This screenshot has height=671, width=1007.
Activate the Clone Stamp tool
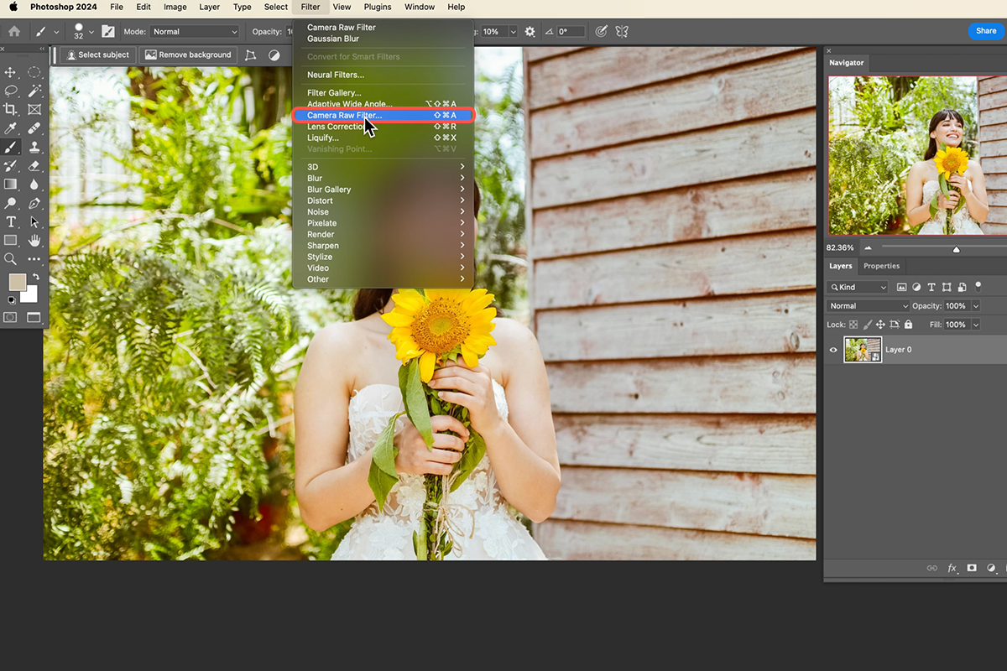pos(34,147)
